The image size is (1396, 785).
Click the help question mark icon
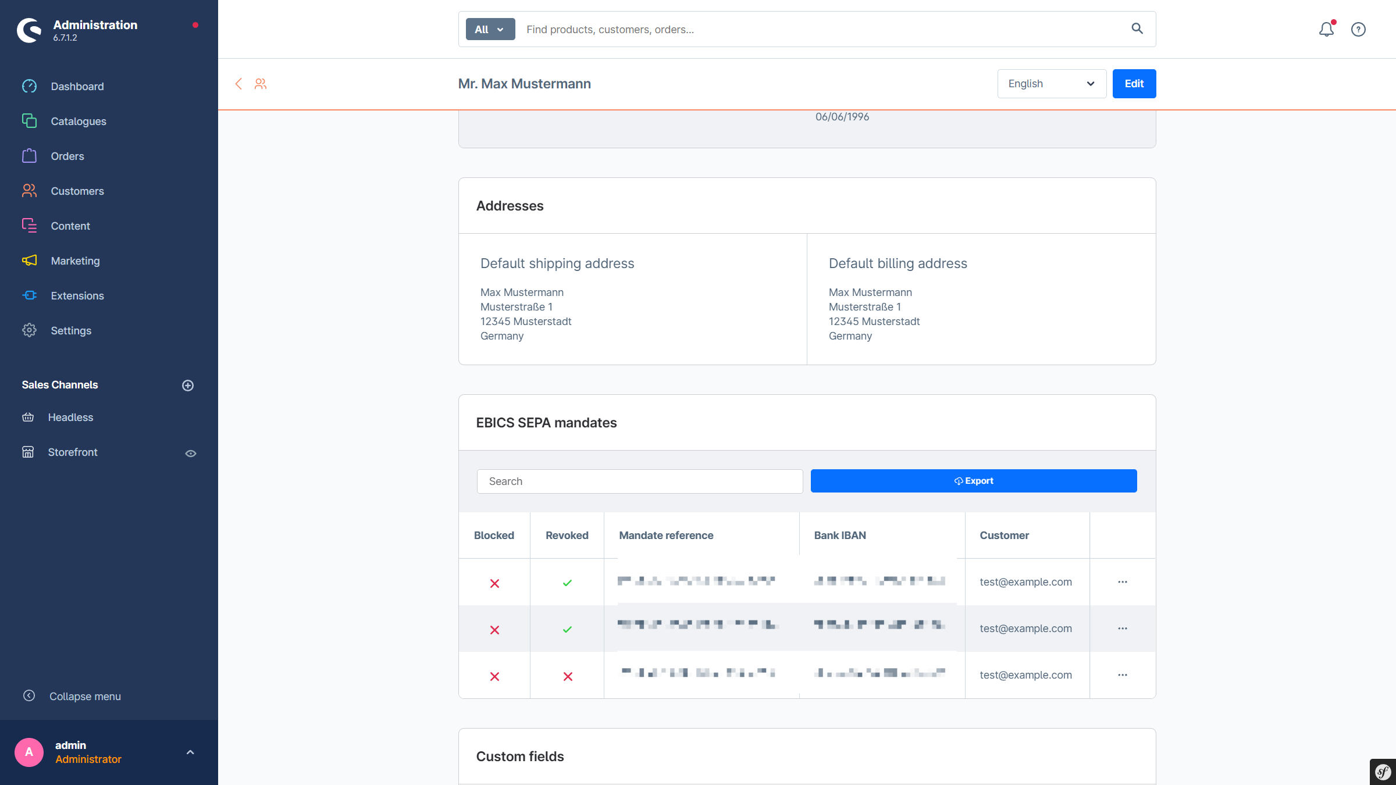(x=1358, y=29)
